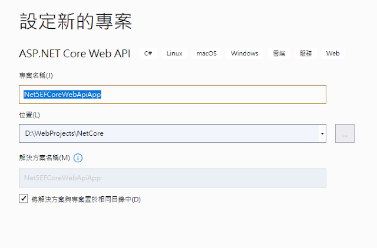377x248 pixels.
Task: Click the C# tag
Action: 148,53
